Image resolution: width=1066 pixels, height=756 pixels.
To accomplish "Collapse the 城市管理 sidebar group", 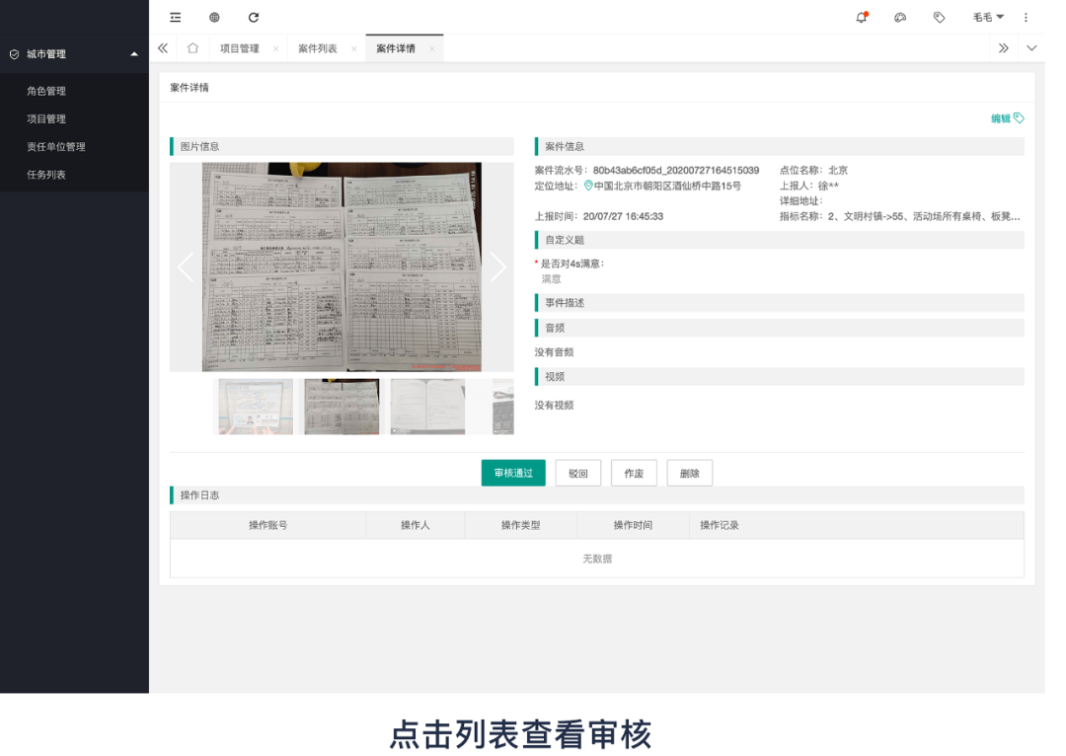I will click(x=74, y=54).
